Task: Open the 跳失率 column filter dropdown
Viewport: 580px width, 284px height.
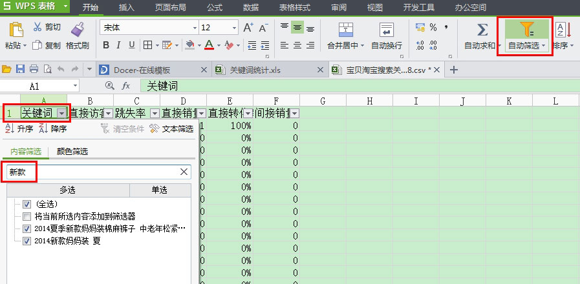Action: tap(155, 114)
